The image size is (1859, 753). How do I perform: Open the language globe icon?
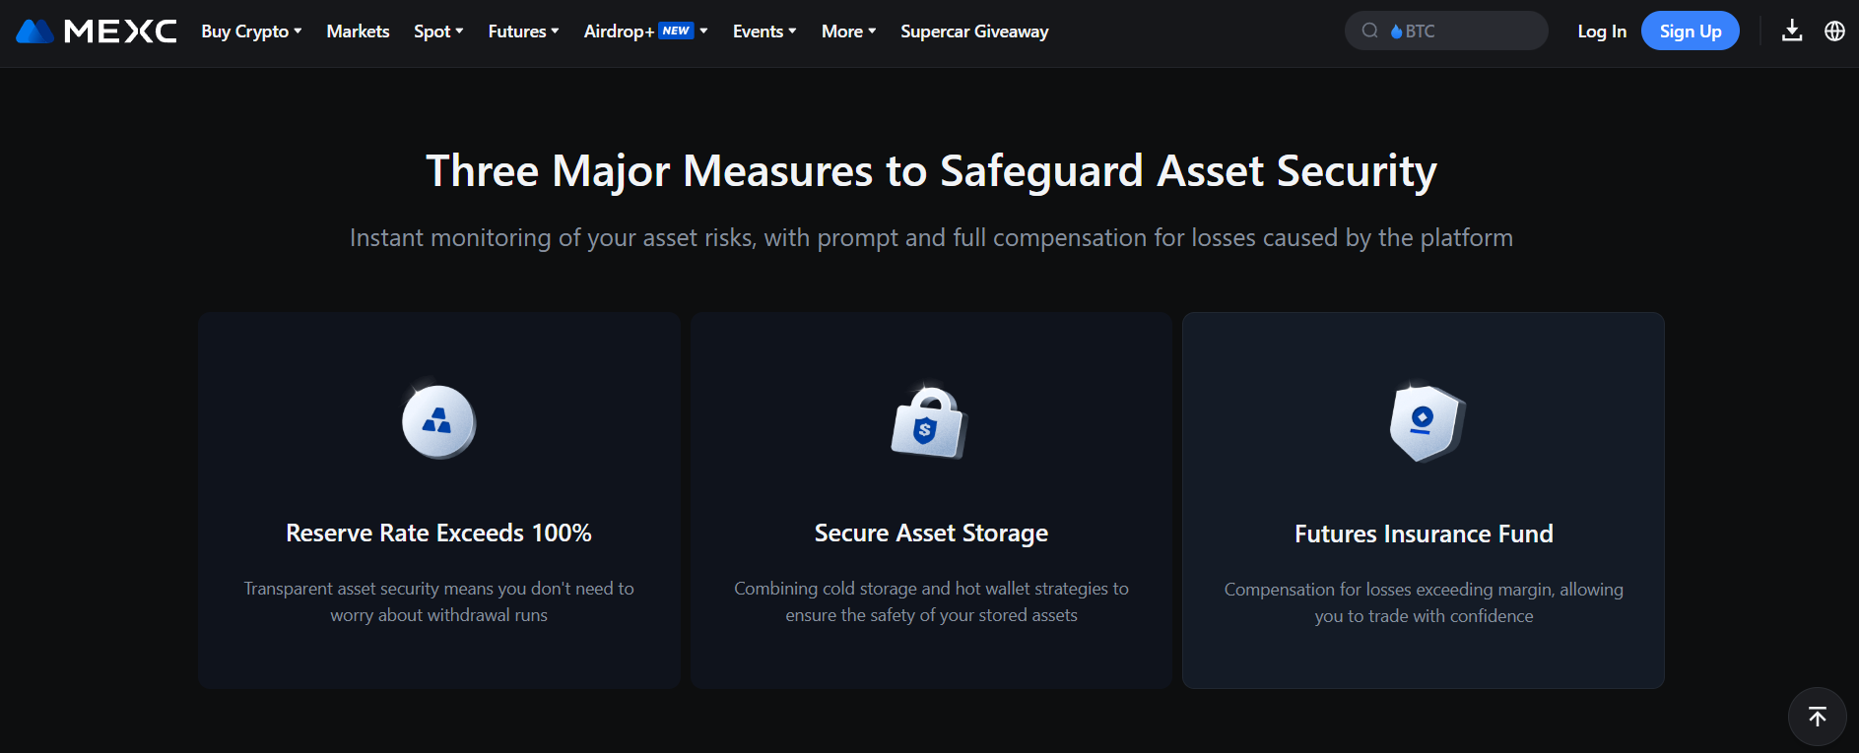click(1834, 31)
